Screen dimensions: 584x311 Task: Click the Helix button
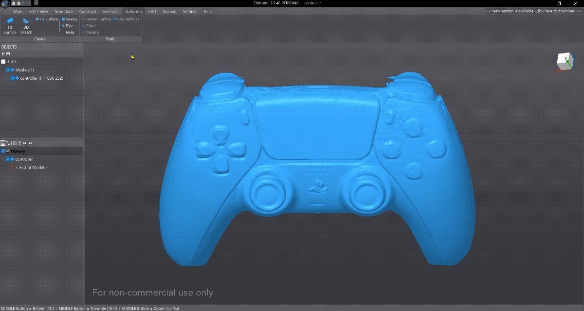(70, 33)
